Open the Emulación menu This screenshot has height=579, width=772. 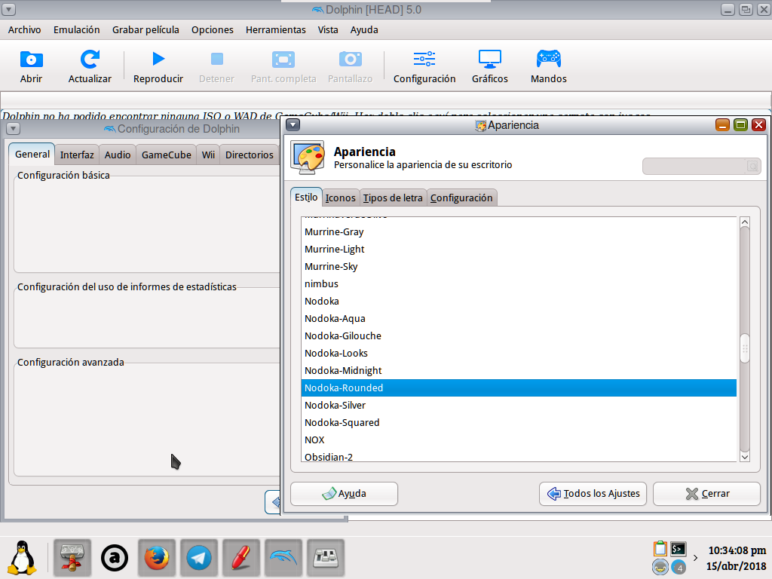(x=76, y=30)
